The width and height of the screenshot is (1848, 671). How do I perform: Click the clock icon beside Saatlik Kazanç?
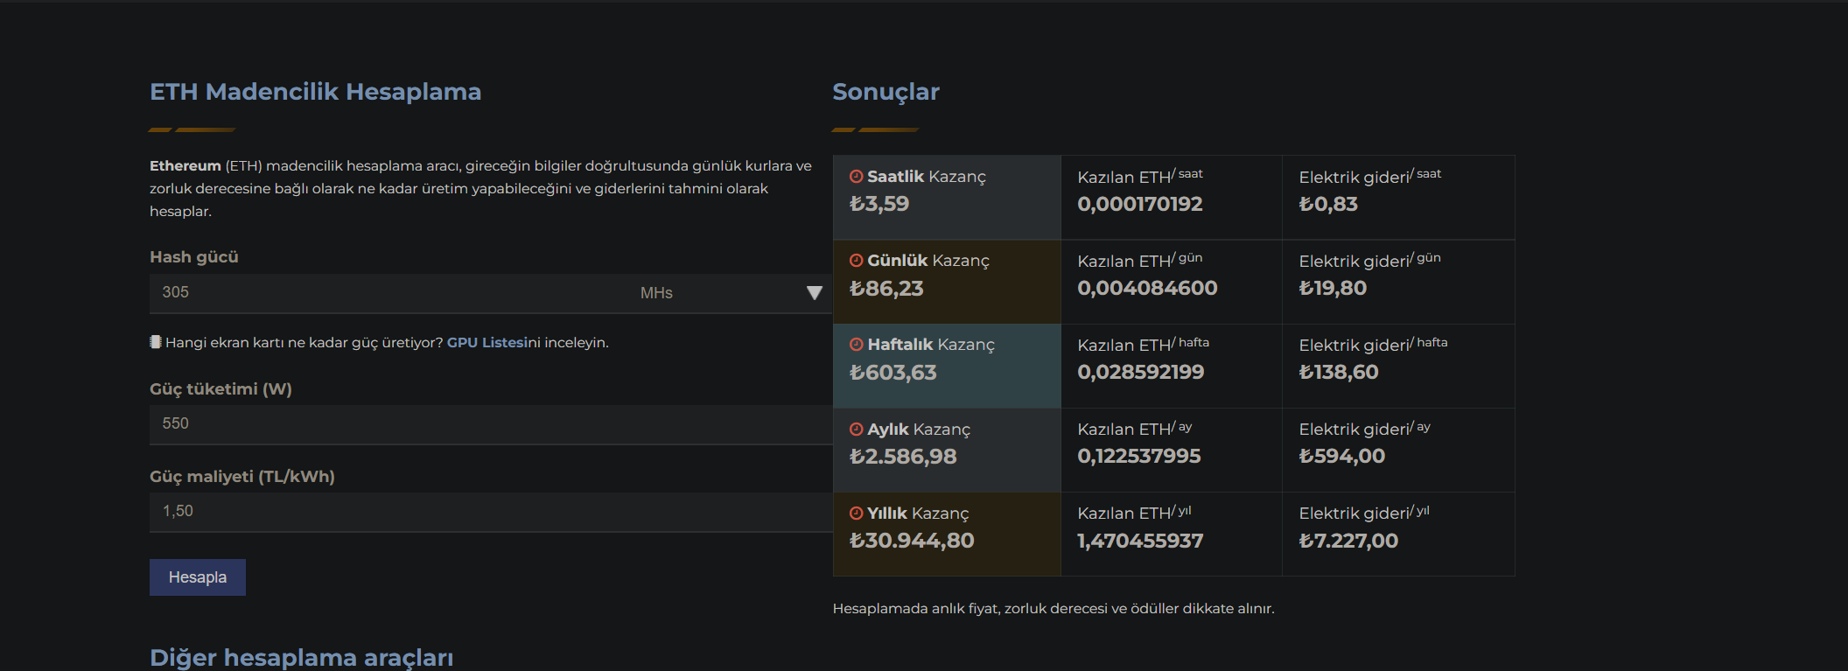856,177
